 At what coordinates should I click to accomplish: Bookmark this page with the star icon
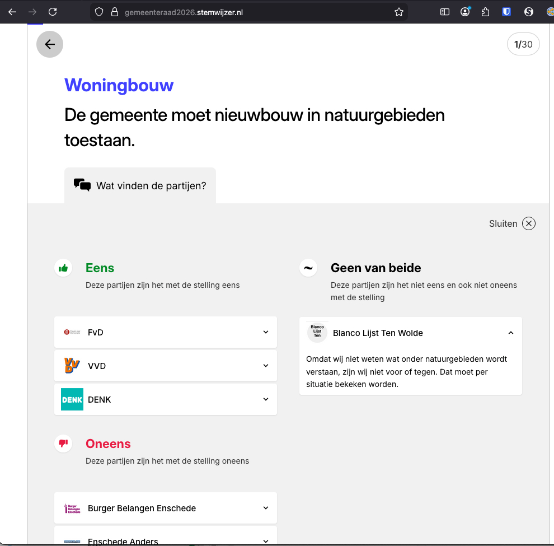tap(398, 12)
